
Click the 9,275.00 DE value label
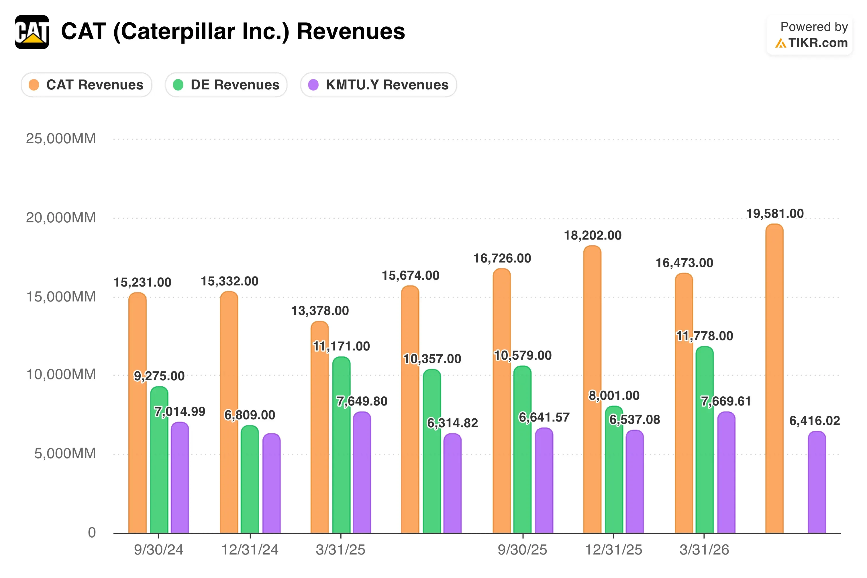click(x=159, y=376)
